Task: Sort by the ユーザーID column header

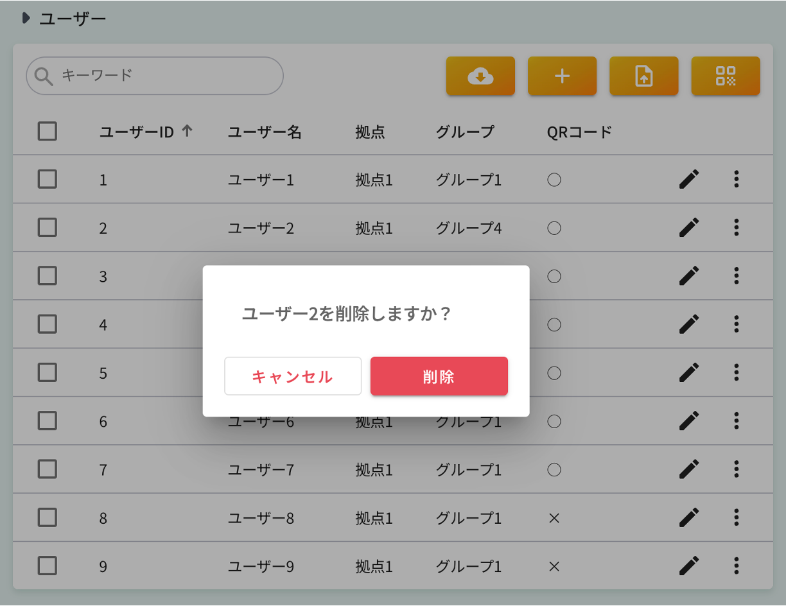Action: 137,132
